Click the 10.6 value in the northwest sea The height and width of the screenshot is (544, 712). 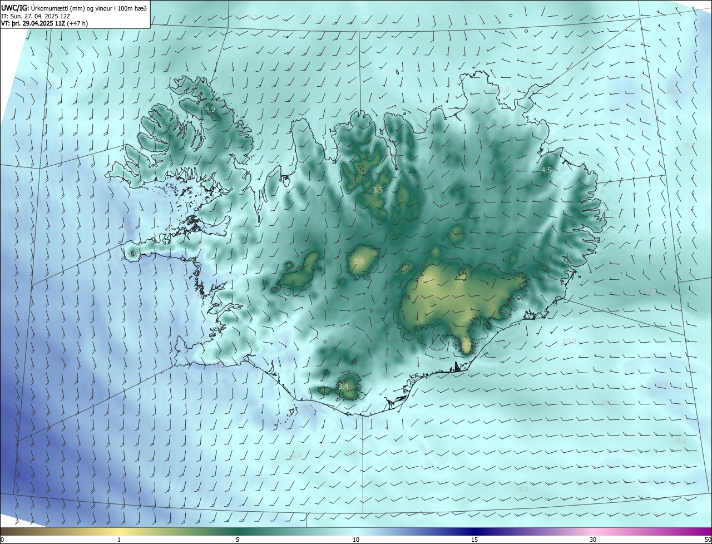point(32,86)
